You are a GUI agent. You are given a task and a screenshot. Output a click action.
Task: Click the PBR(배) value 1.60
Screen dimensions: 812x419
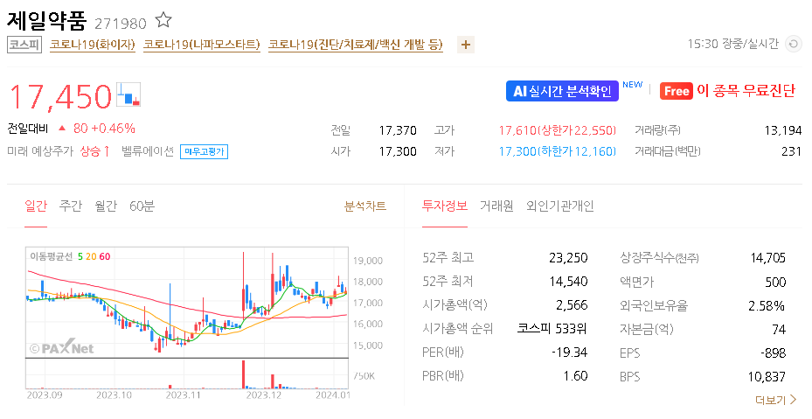(576, 376)
